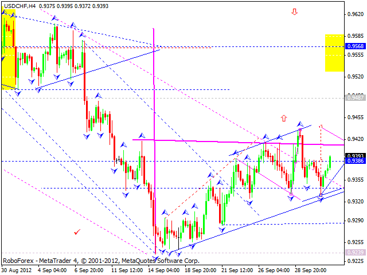Screen dimensions: 367x275
Task: Click the 0.9420 price axis value
Action: 356,139
